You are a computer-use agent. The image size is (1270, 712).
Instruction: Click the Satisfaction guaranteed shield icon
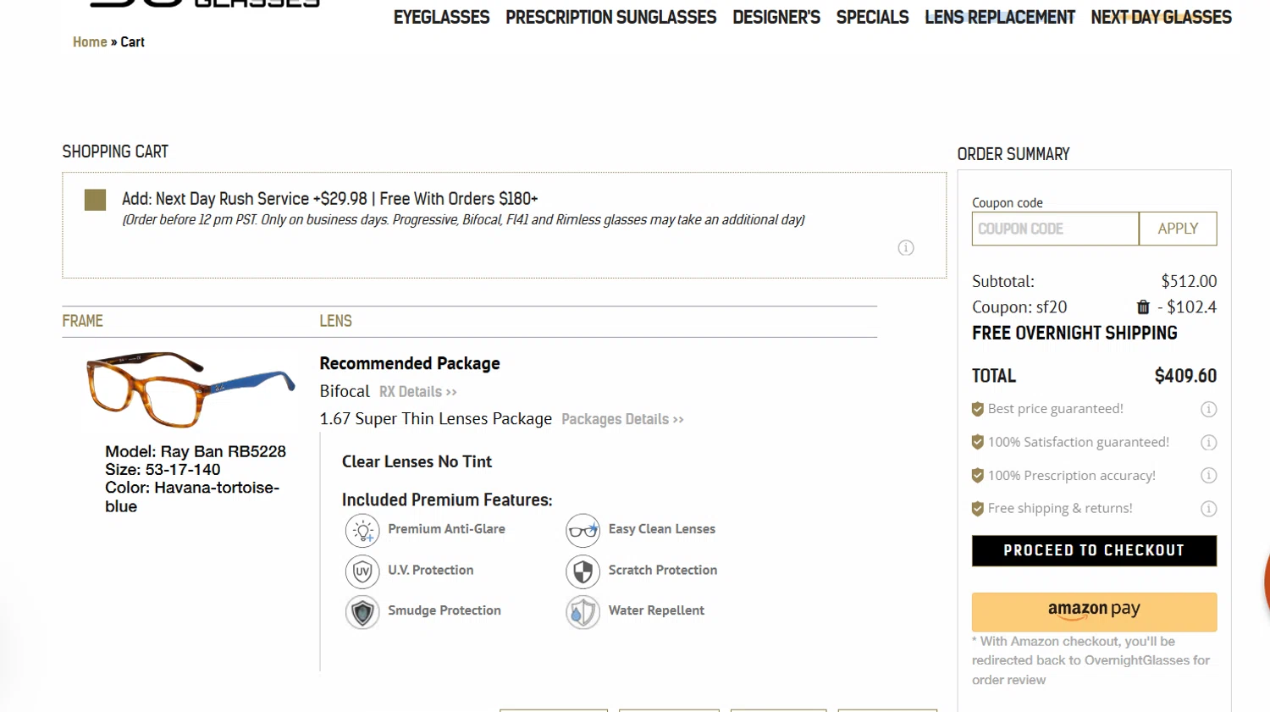click(978, 442)
